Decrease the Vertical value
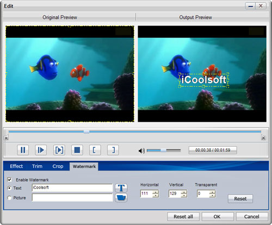The image size is (272, 225). (184, 195)
